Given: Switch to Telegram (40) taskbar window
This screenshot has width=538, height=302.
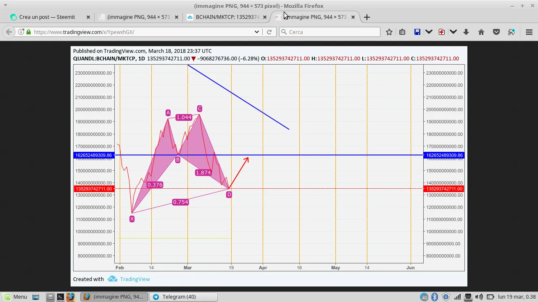Looking at the screenshot, I should pos(184,297).
